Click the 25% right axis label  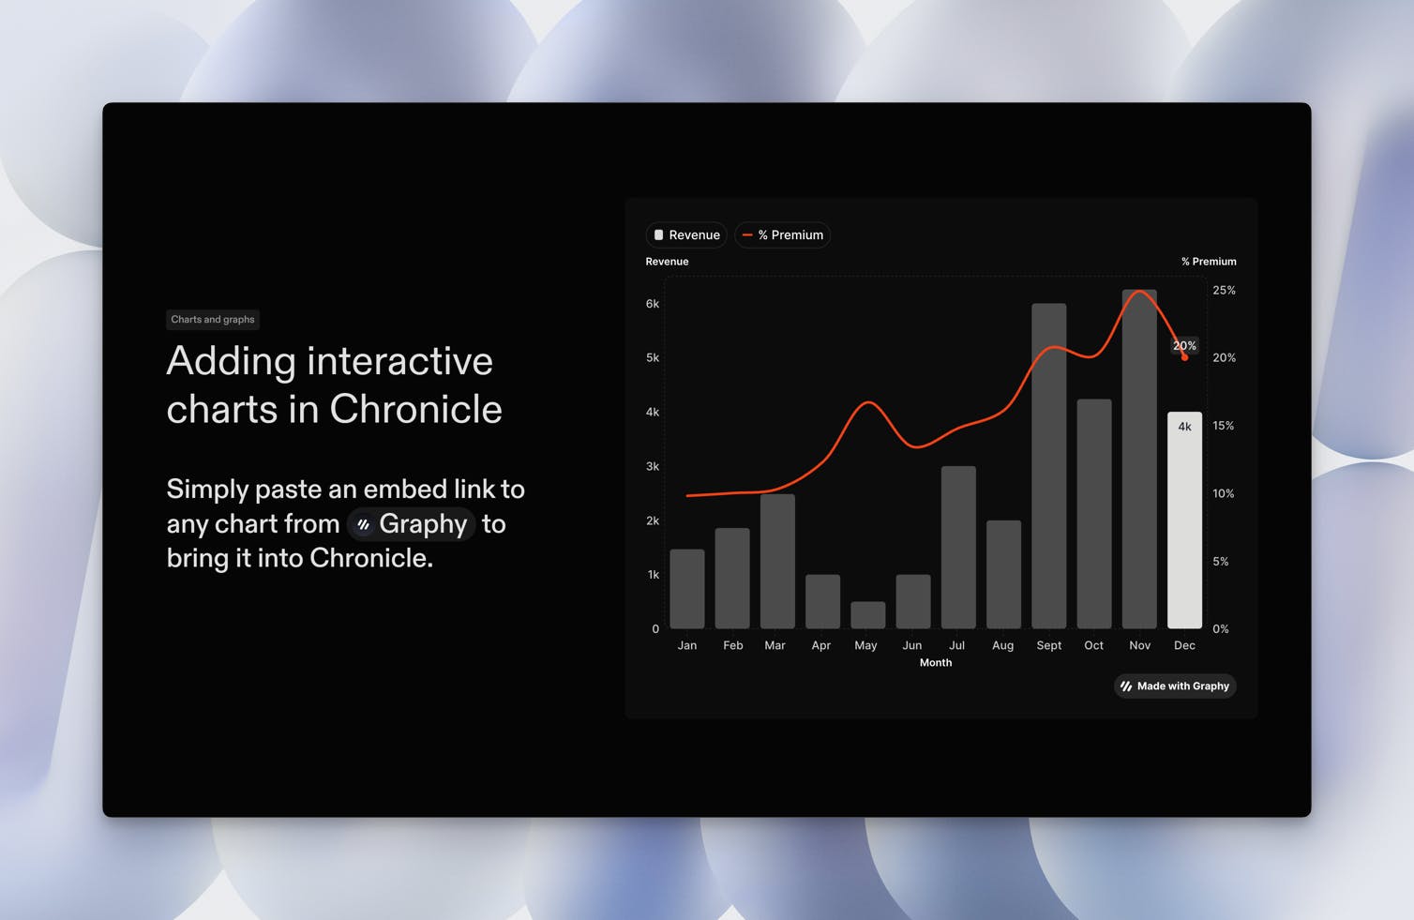(x=1224, y=291)
